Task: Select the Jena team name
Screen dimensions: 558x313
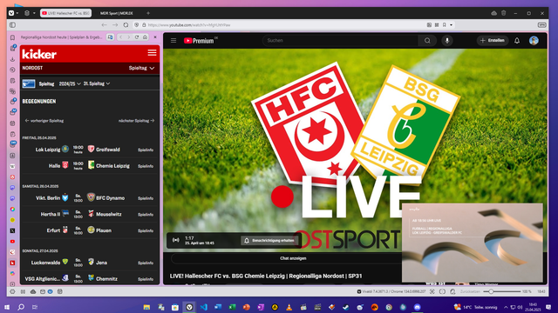Action: point(101,263)
